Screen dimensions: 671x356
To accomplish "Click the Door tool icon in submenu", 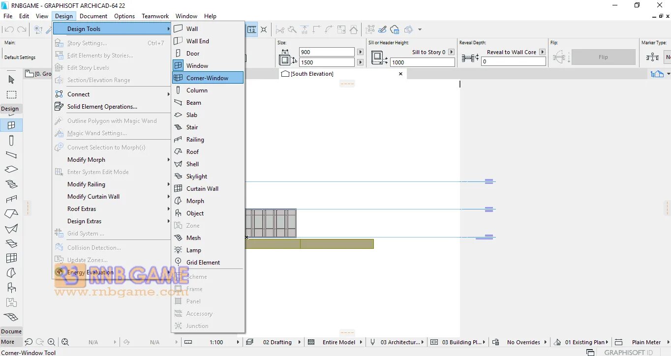I will coord(178,53).
